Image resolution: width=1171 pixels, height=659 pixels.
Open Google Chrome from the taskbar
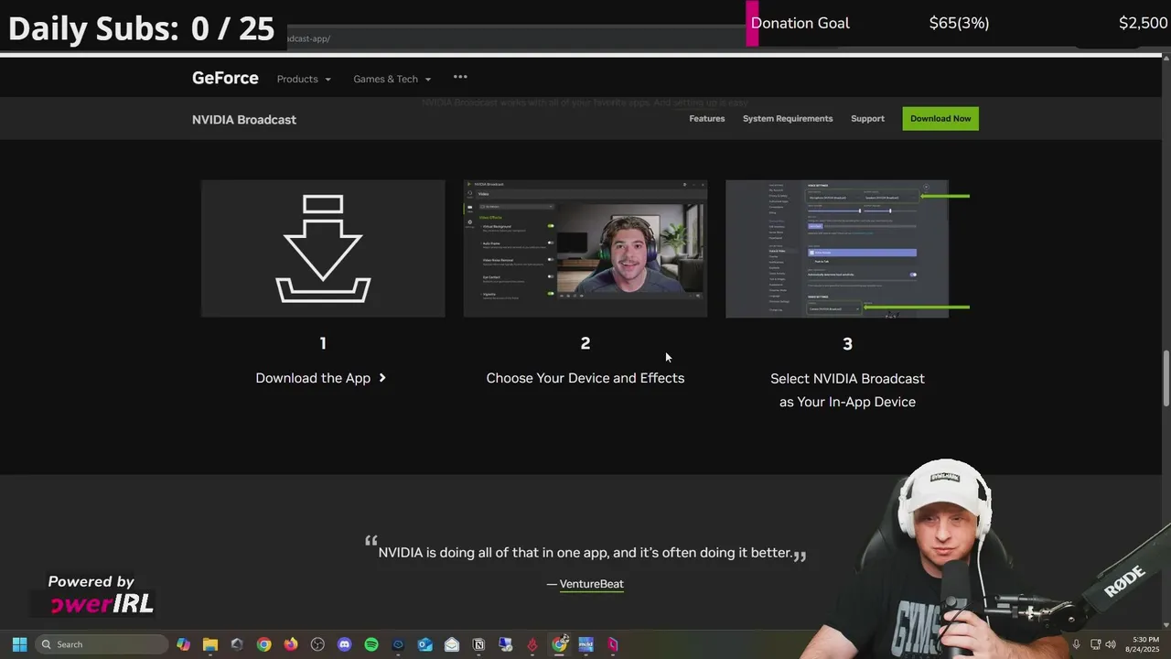tap(263, 644)
